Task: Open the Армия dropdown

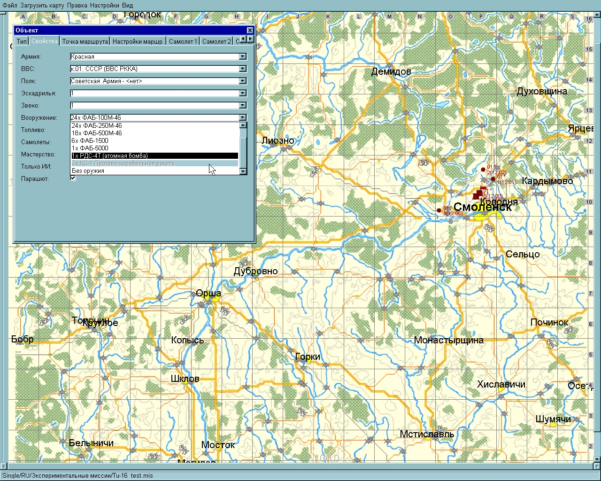Action: (242, 57)
